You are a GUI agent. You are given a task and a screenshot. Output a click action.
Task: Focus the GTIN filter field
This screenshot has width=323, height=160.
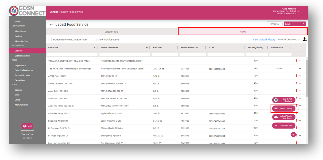pos(226,55)
